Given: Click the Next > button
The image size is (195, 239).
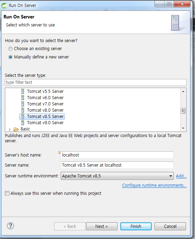Looking at the screenshot, I should 102,226.
